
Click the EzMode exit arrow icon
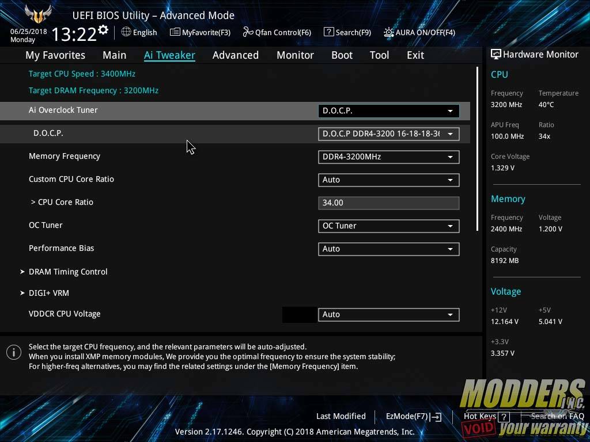[436, 417]
